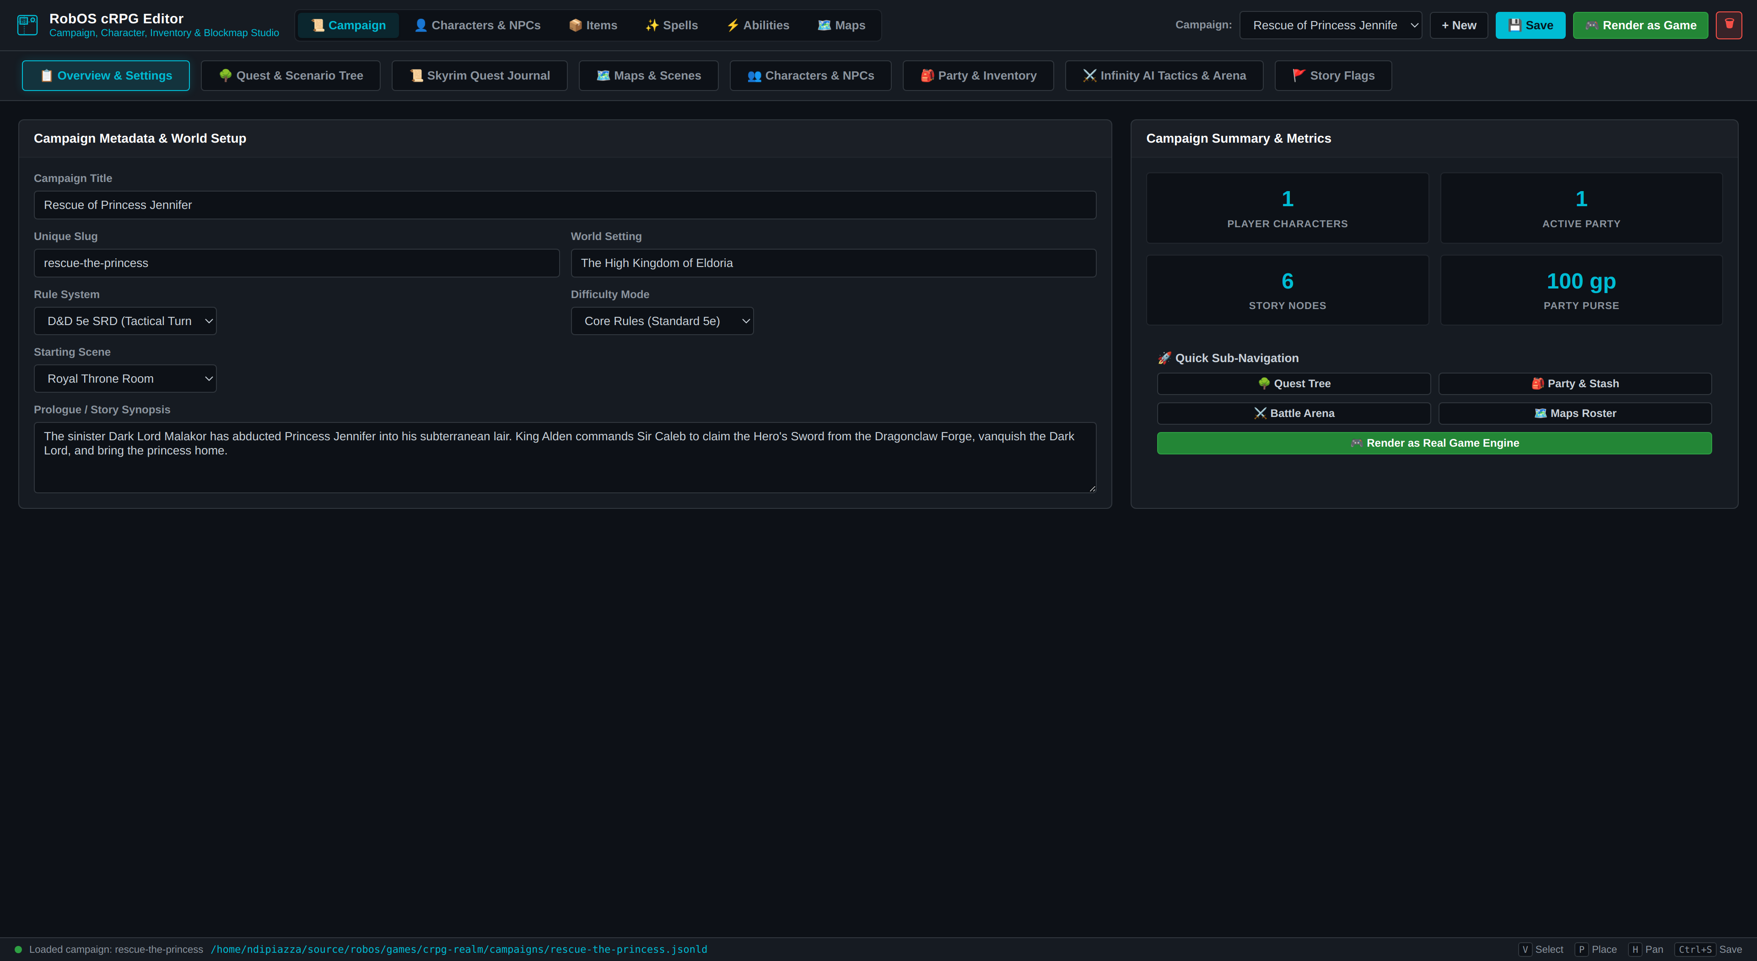Click the Ctrl+S Save shortcut hint
Image resolution: width=1757 pixels, height=961 pixels.
[1708, 950]
